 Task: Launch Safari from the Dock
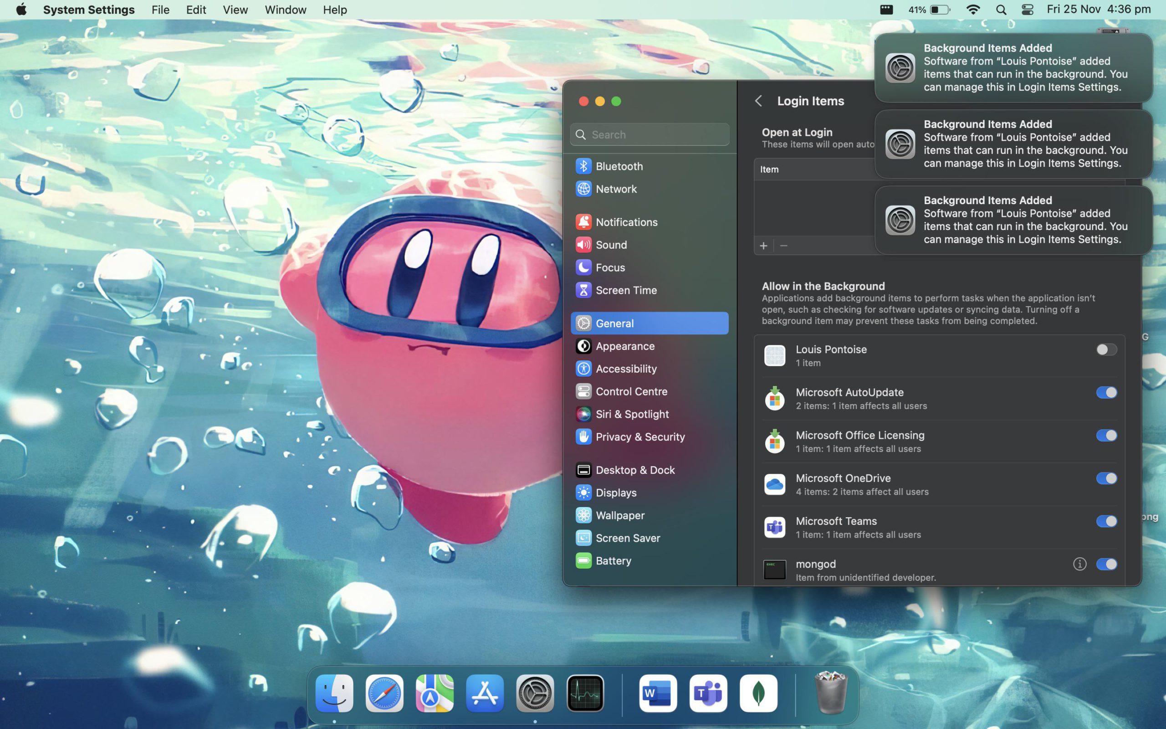tap(384, 693)
